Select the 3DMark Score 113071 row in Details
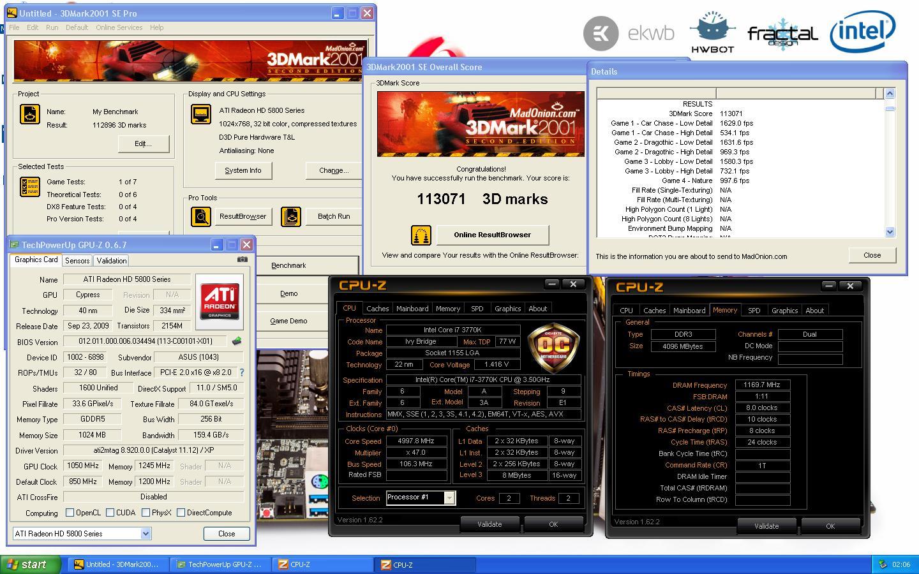 pyautogui.click(x=740, y=114)
